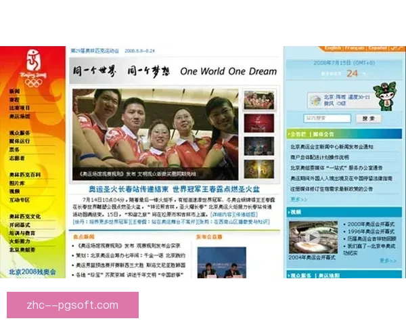Open the 视频 section header on the right
The image size is (406, 325).
point(296,212)
